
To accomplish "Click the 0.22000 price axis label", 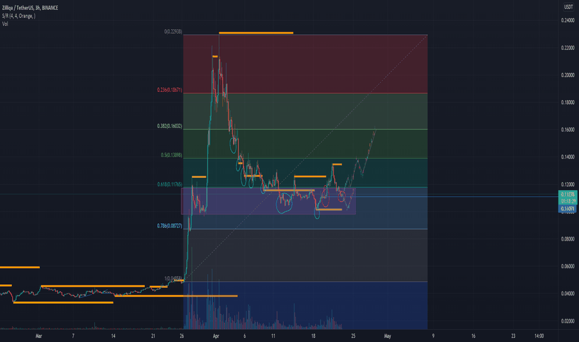I will [x=568, y=48].
